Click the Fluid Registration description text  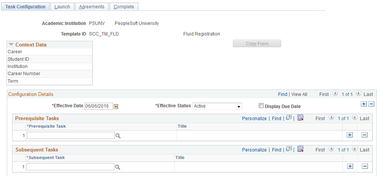[202, 34]
